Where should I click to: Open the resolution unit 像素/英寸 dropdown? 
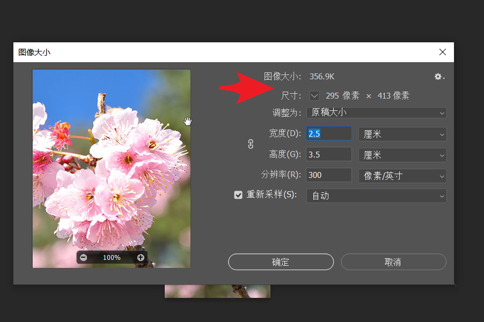click(402, 176)
